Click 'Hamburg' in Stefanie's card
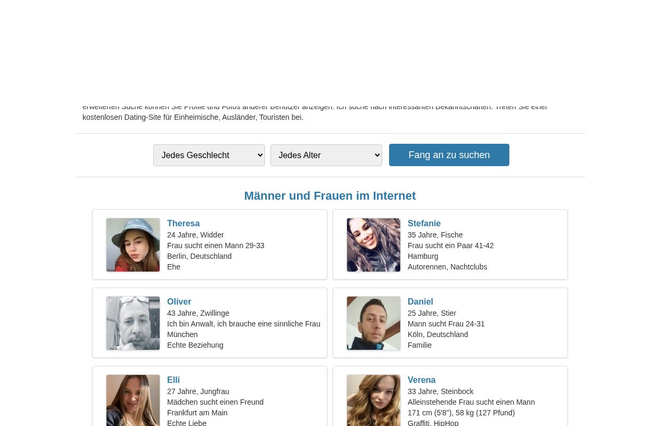 (x=423, y=256)
